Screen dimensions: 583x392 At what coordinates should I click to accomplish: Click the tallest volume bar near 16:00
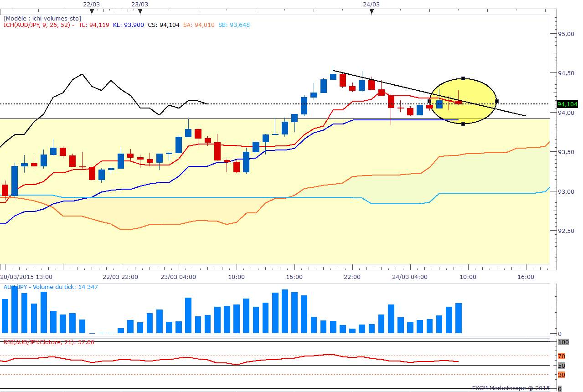(x=285, y=311)
